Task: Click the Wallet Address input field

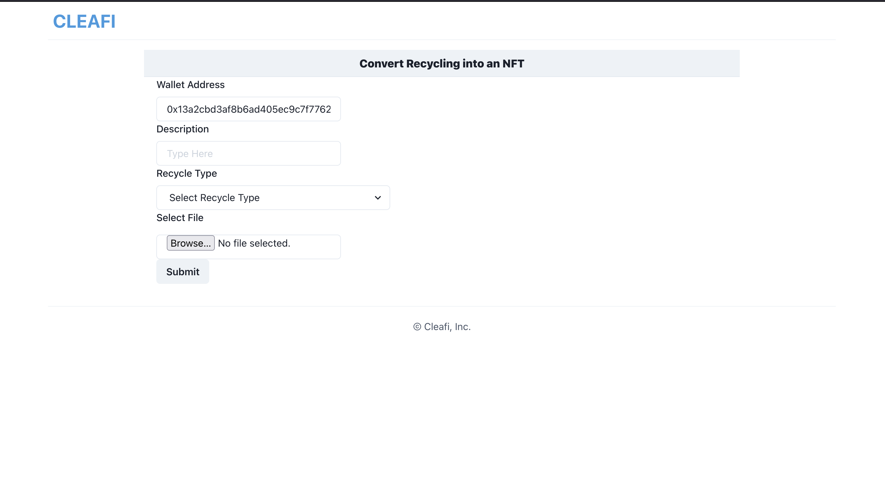Action: click(x=248, y=109)
